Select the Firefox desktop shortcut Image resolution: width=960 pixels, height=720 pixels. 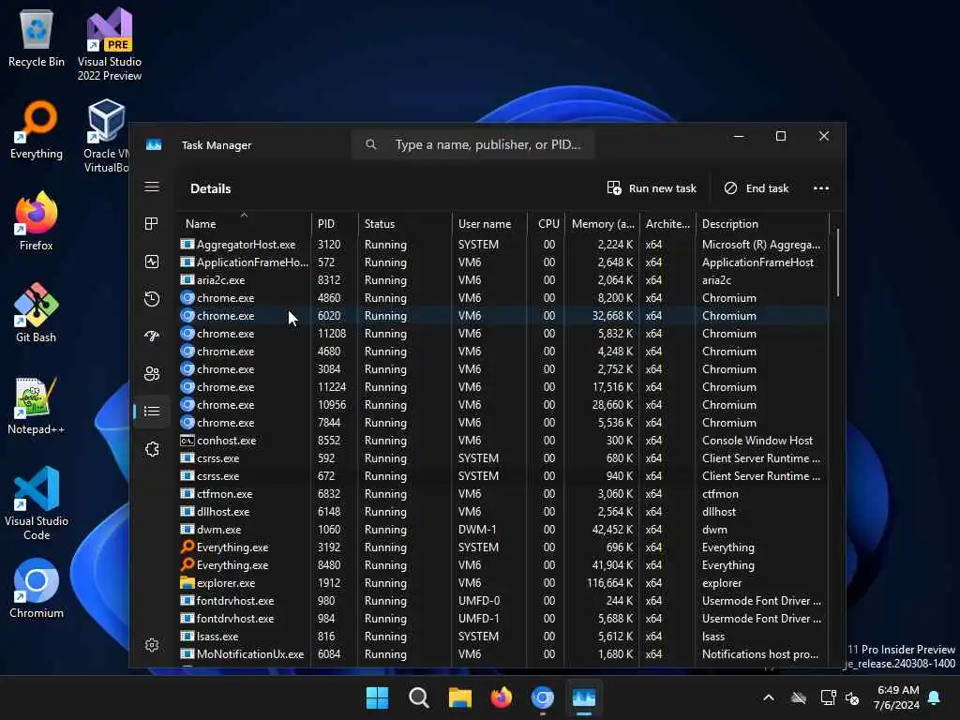click(37, 221)
